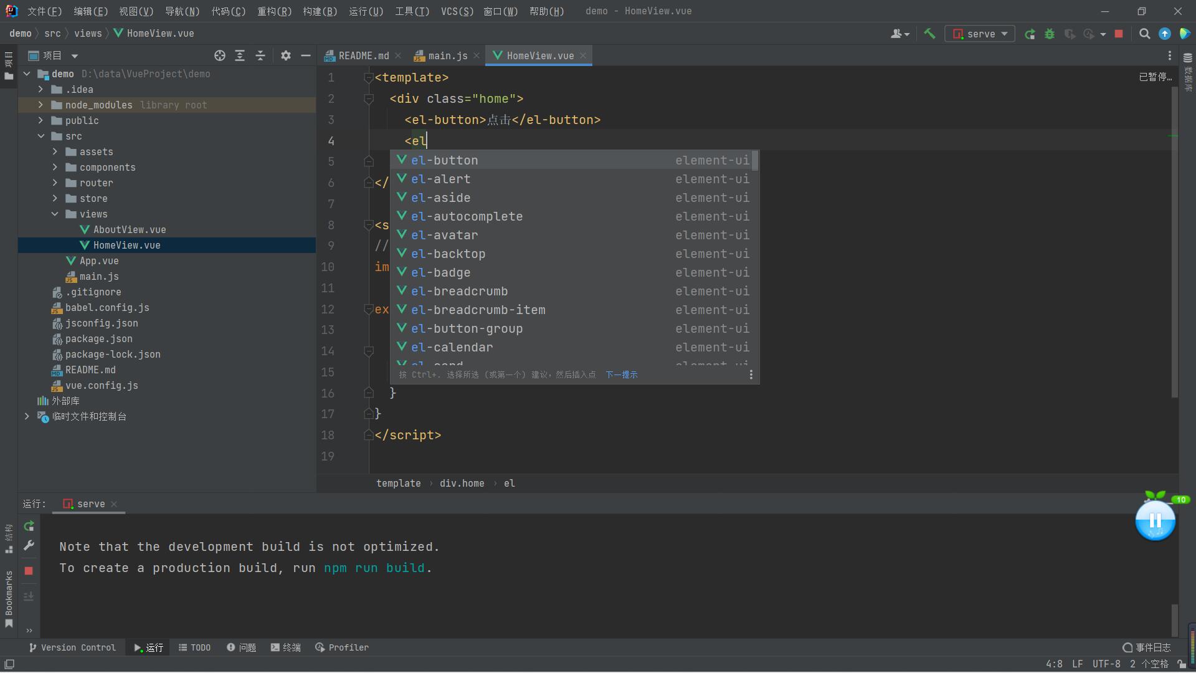The width and height of the screenshot is (1196, 673).
Task: Click the locate opened file target icon
Action: [219, 55]
